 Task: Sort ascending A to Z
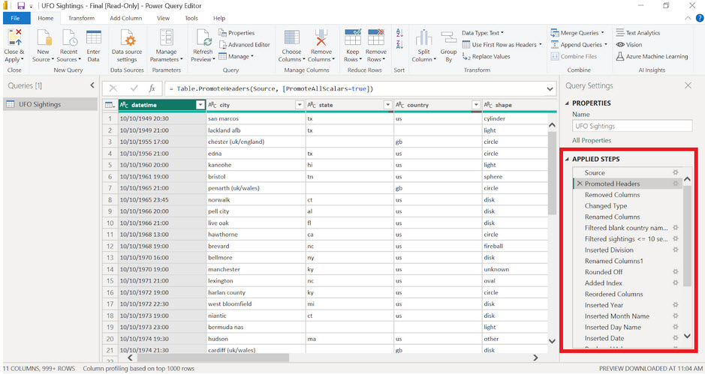pos(399,33)
